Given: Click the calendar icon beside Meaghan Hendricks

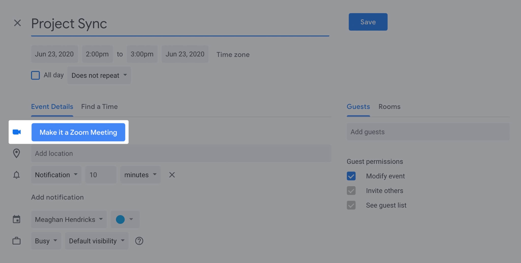Looking at the screenshot, I should pos(17,219).
